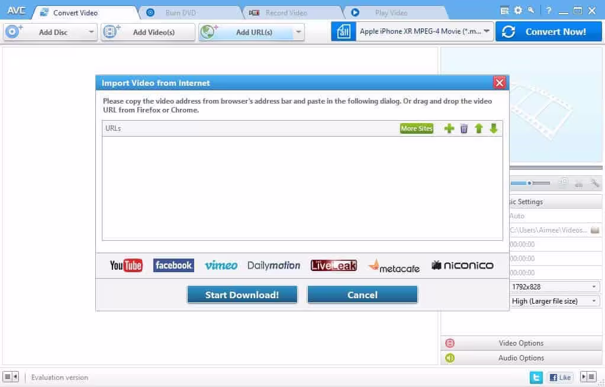Screen dimensions: 605x387
Task: Click the AVC logo
Action: (16, 11)
